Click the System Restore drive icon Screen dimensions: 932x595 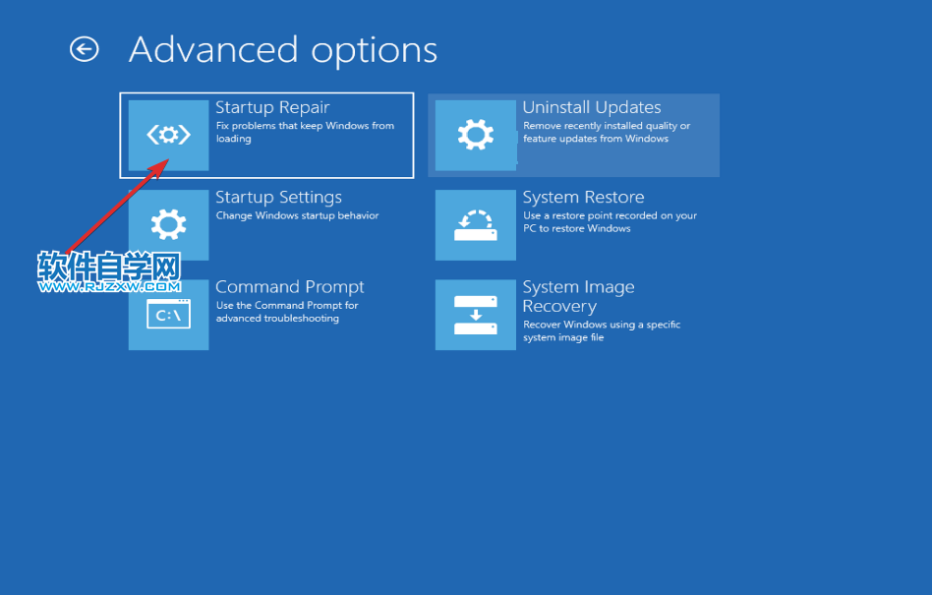pos(476,224)
